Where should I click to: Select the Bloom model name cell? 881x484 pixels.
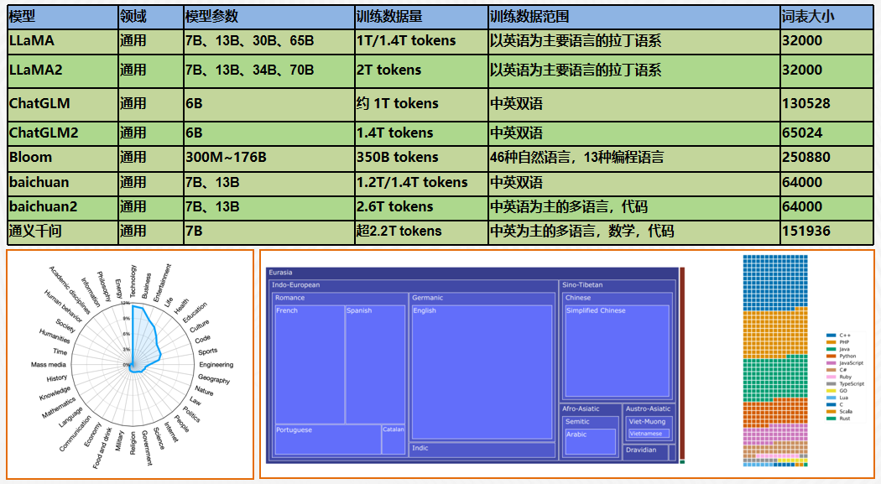pyautogui.click(x=62, y=158)
